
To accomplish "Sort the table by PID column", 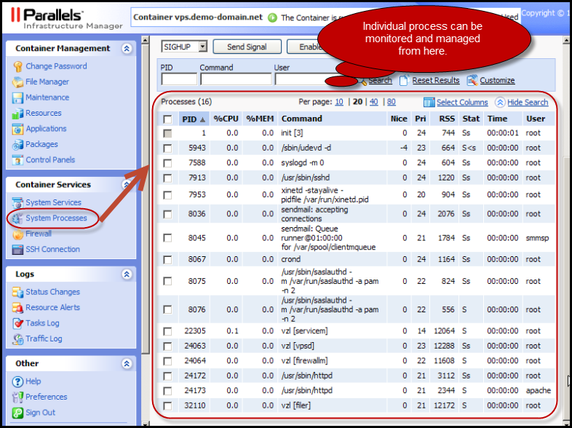I will point(194,119).
